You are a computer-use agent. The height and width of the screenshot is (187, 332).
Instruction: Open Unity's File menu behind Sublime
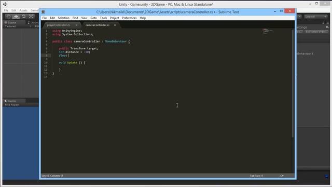pyautogui.click(x=6, y=10)
